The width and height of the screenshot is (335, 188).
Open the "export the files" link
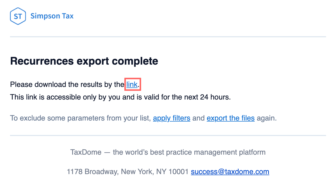[230, 118]
